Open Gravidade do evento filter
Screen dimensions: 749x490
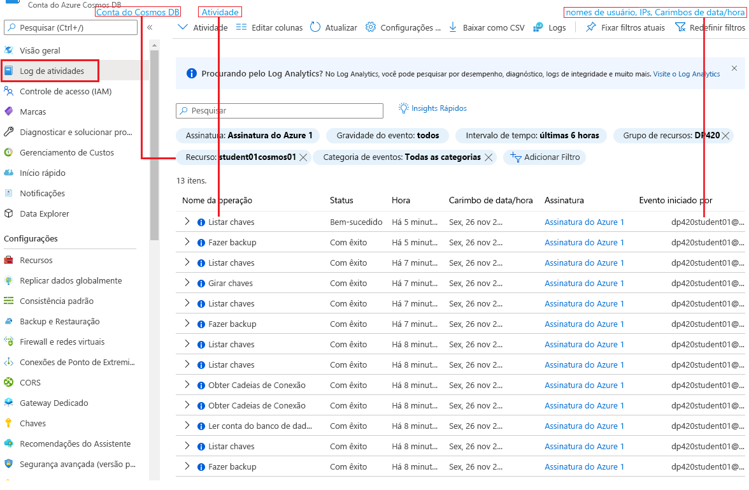coord(387,136)
